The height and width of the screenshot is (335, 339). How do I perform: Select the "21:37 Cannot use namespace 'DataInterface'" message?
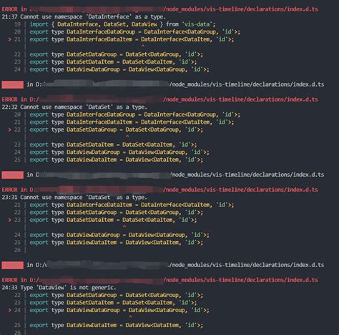pyautogui.click(x=84, y=16)
